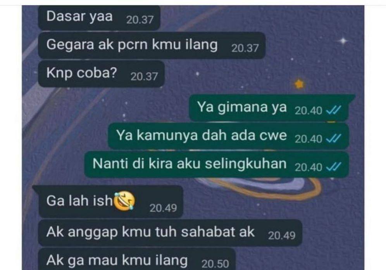This screenshot has width=386, height=270.
Task: Select the "Dasar yaa" message bubble
Action: [99, 17]
